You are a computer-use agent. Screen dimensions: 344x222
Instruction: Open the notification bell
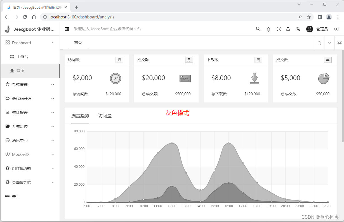click(268, 29)
